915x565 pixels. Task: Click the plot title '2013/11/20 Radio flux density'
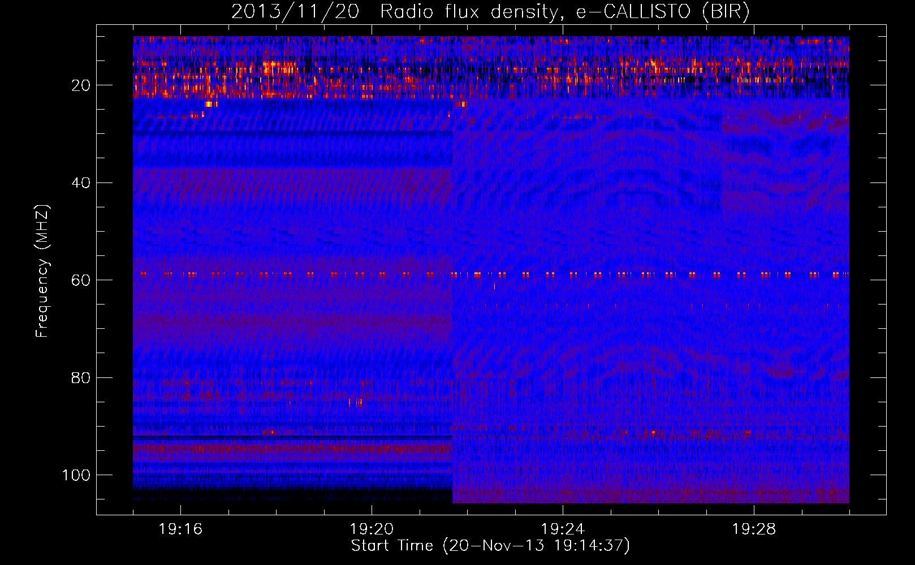(x=490, y=12)
